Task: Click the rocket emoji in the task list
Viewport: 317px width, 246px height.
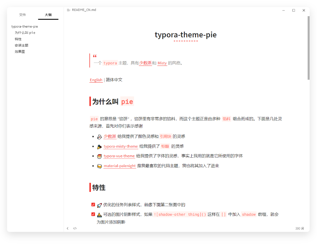Action: coord(99,205)
